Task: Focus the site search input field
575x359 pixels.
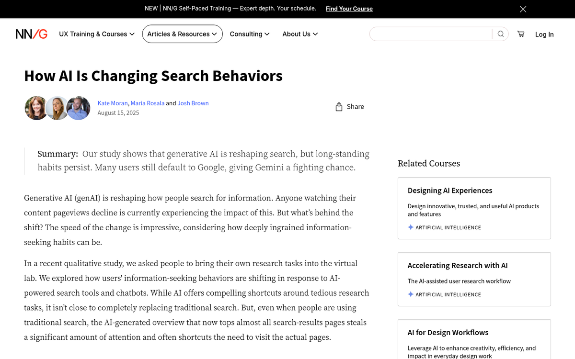Action: pyautogui.click(x=431, y=34)
